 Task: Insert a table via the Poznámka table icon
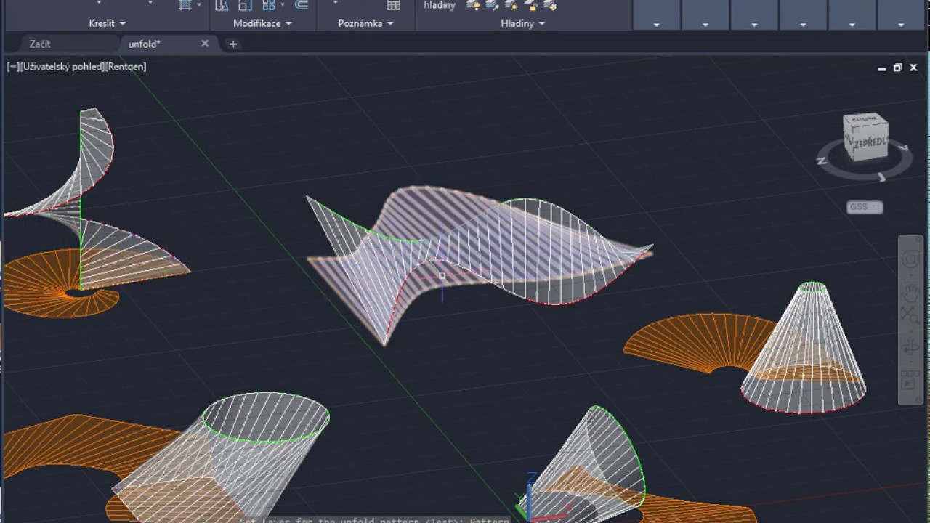pos(394,6)
